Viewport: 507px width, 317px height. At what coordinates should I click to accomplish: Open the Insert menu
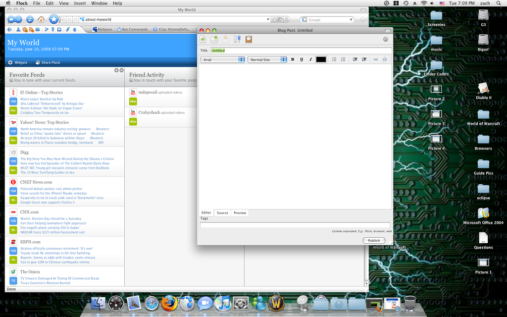click(80, 3)
